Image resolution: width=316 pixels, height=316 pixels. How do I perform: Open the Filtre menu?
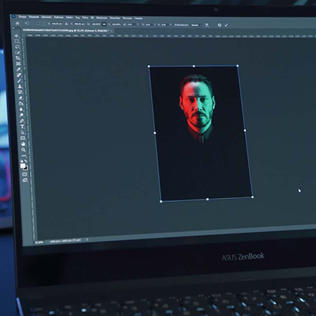coord(85,18)
